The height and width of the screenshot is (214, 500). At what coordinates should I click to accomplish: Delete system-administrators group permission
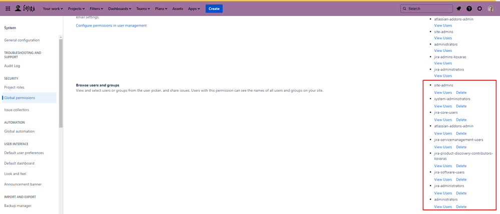(461, 106)
